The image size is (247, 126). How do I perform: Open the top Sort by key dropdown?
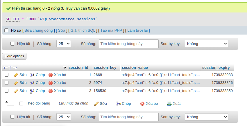[206, 44]
